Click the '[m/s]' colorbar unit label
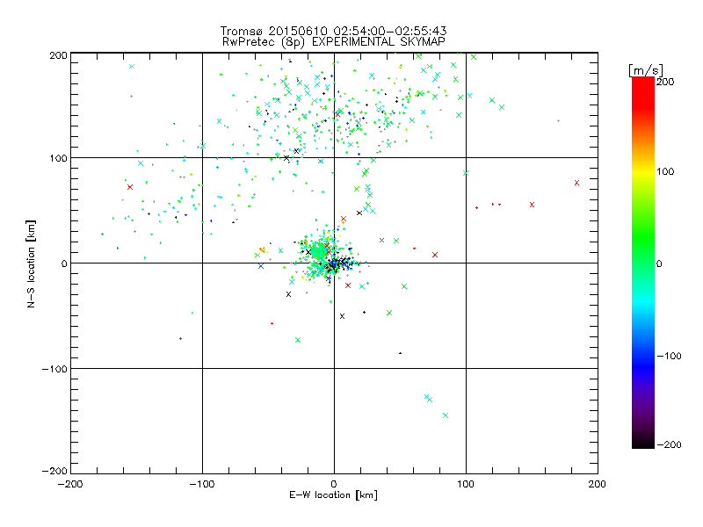This screenshot has height=527, width=703. [646, 70]
